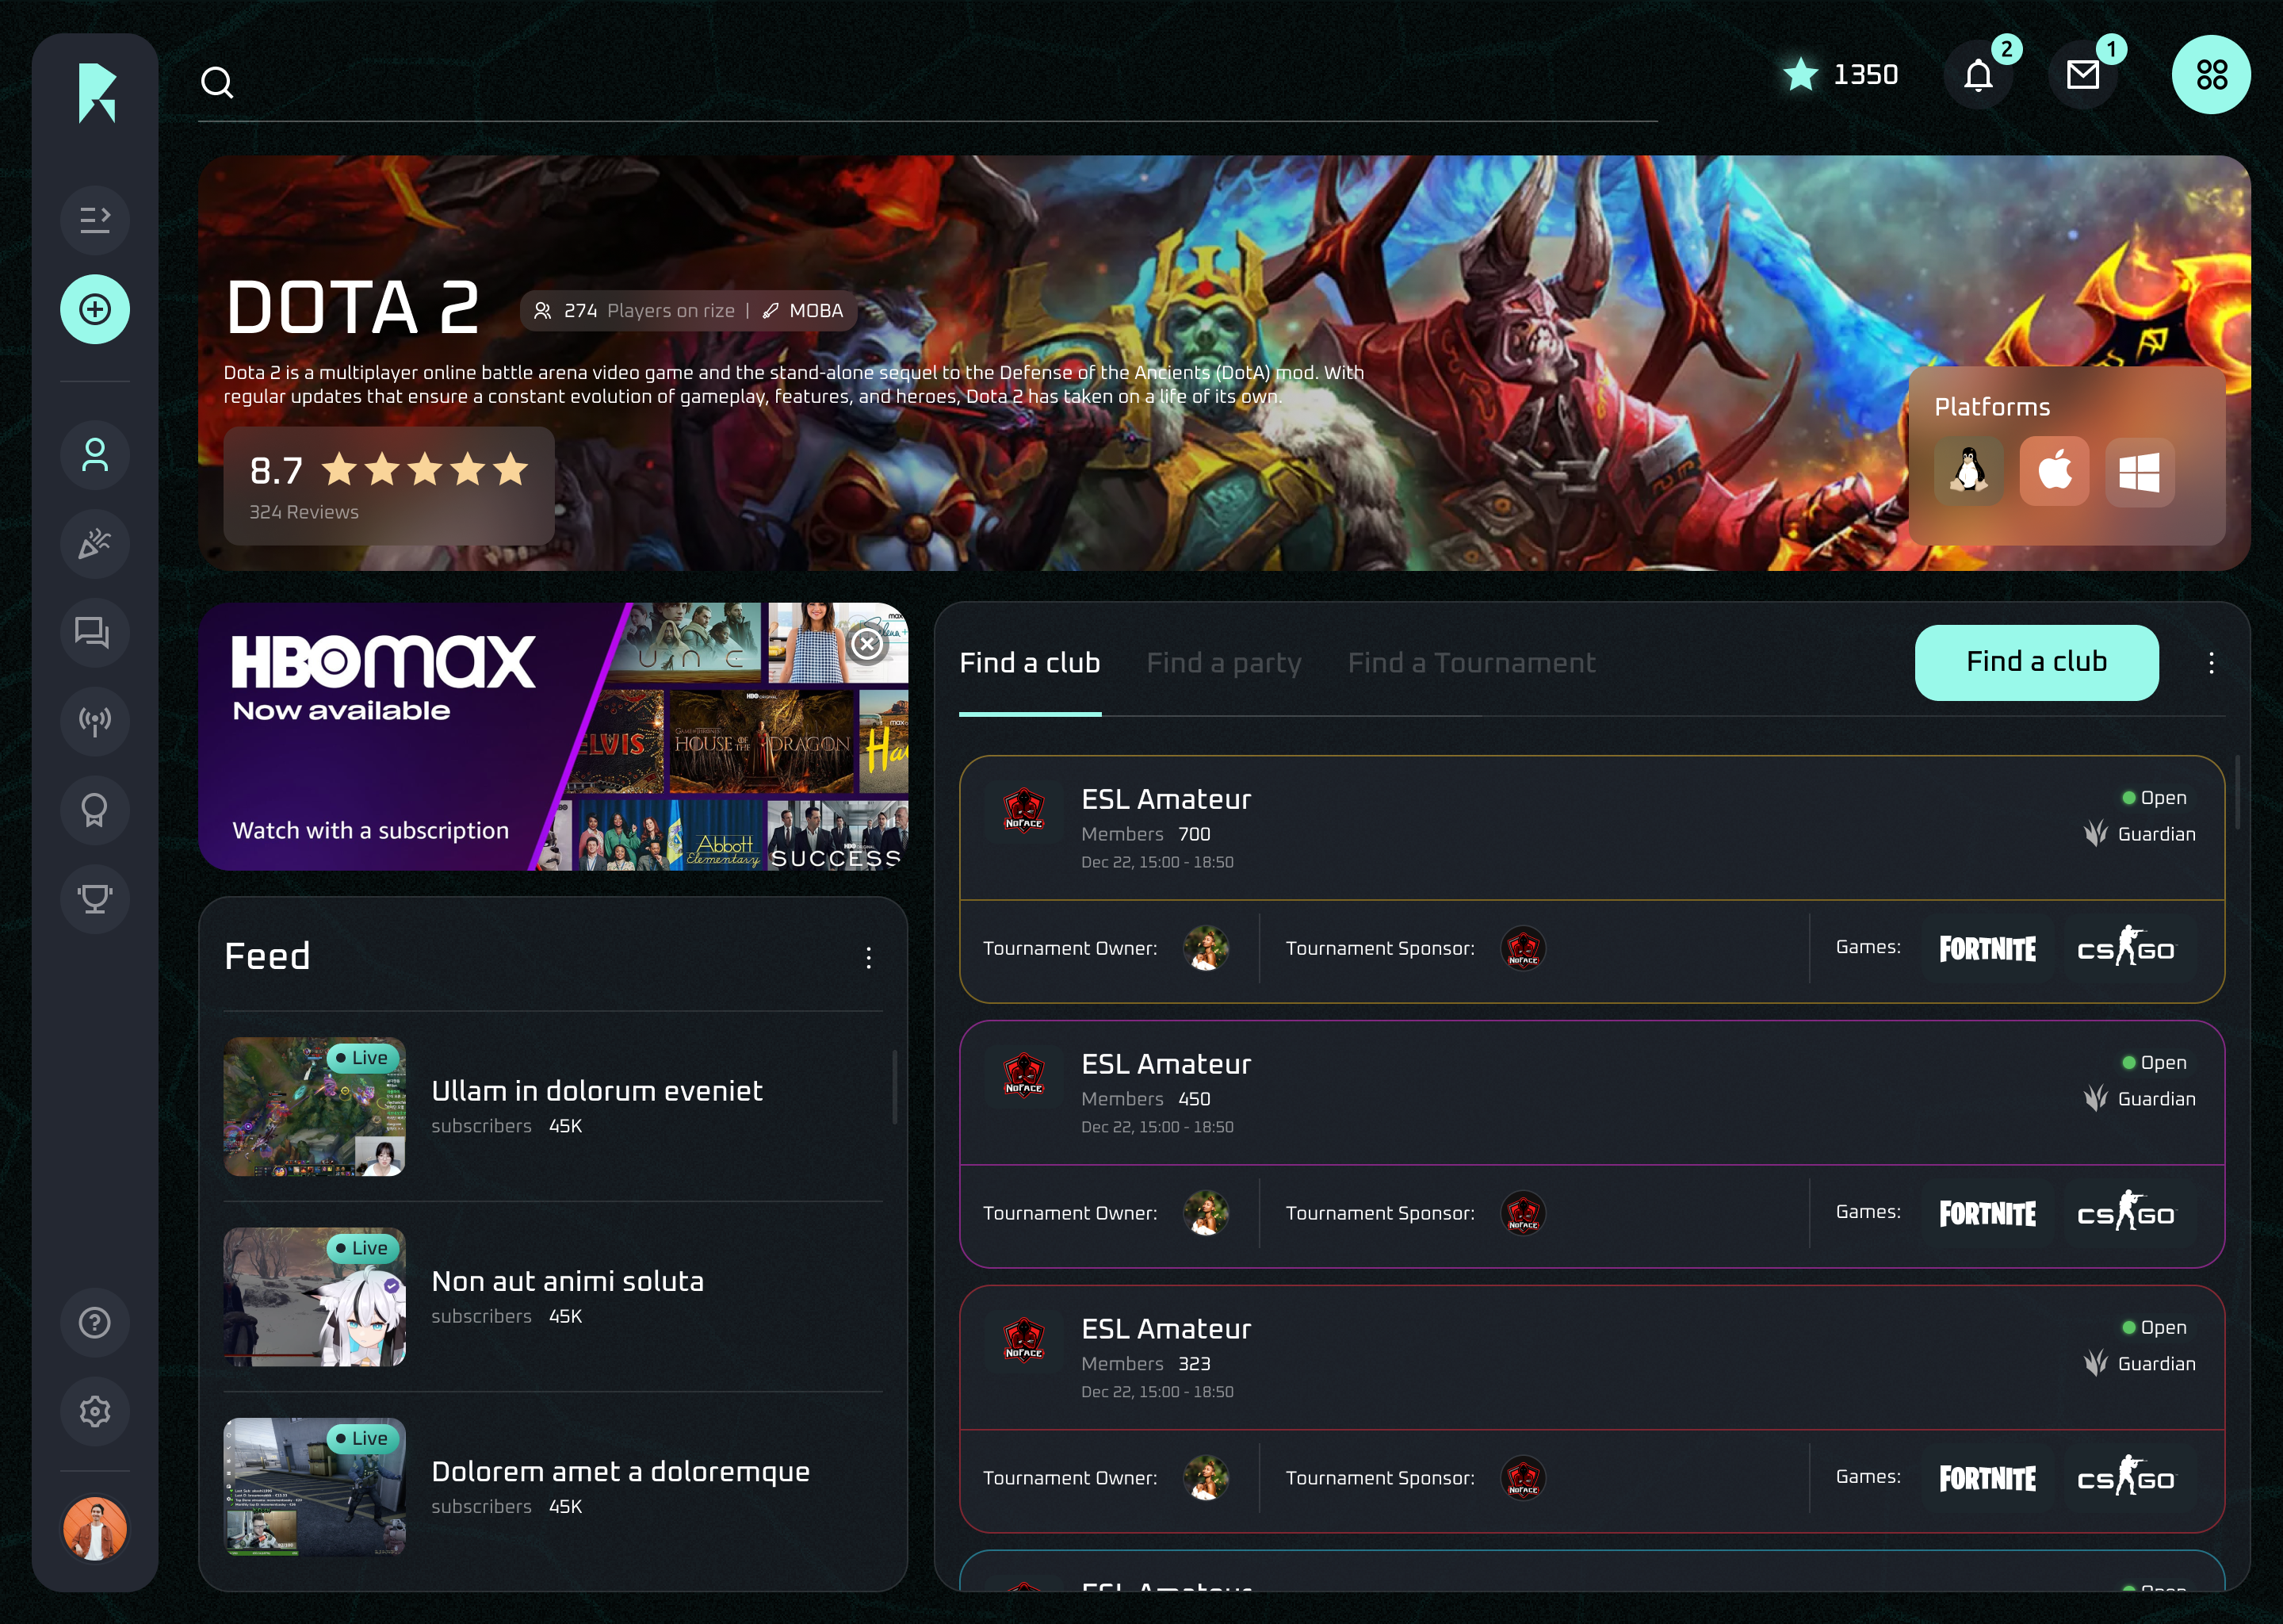Select the Windows platform icon
The width and height of the screenshot is (2283, 1624).
(2139, 471)
